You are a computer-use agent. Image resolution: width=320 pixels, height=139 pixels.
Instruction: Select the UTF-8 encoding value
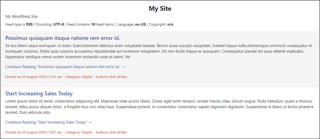59,24
